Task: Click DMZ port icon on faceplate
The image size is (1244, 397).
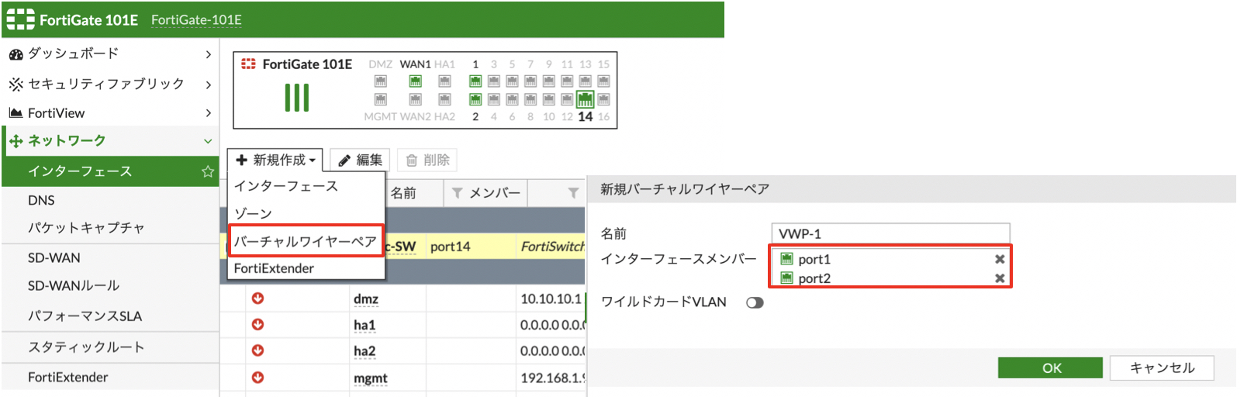Action: tap(380, 81)
